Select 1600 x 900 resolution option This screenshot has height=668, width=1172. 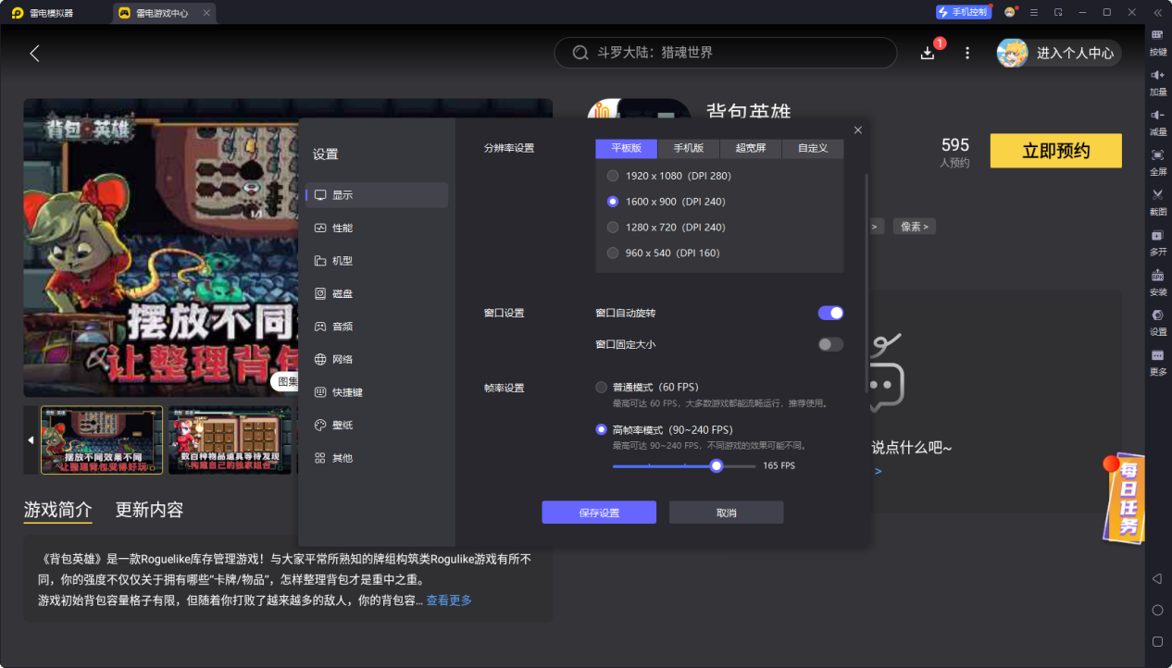[x=666, y=202]
